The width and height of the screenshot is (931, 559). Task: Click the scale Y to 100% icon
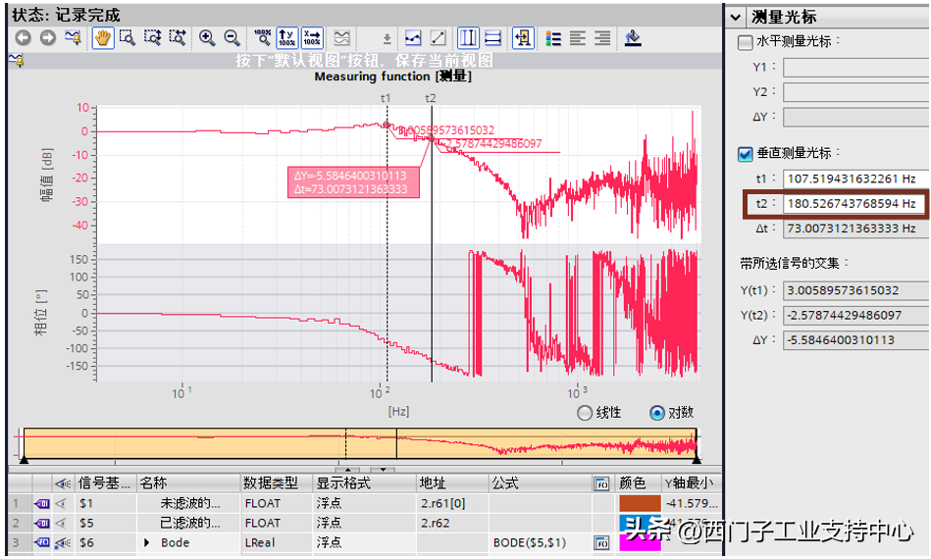click(x=286, y=37)
